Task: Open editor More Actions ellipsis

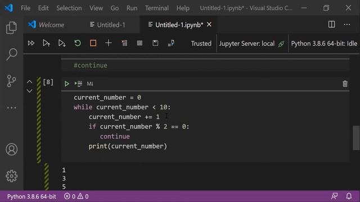Action: click(x=346, y=24)
